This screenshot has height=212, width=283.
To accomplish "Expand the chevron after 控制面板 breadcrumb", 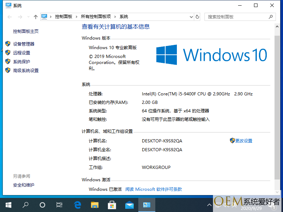I will pyautogui.click(x=77, y=17).
